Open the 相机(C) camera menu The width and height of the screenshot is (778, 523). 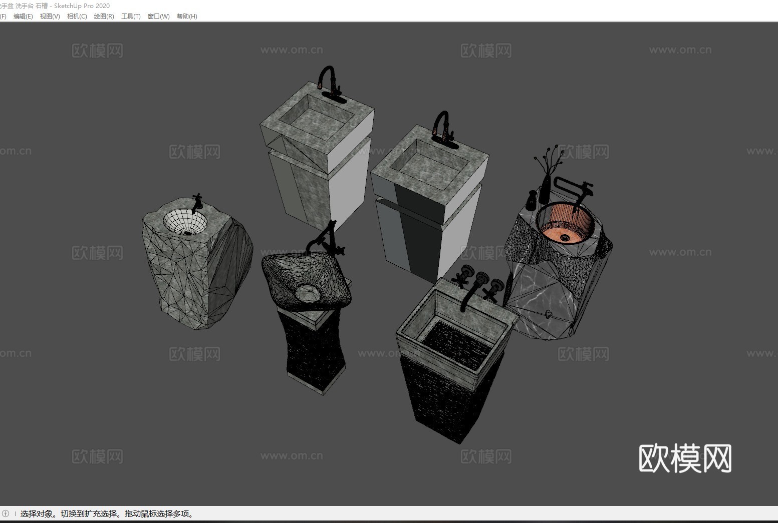[77, 16]
